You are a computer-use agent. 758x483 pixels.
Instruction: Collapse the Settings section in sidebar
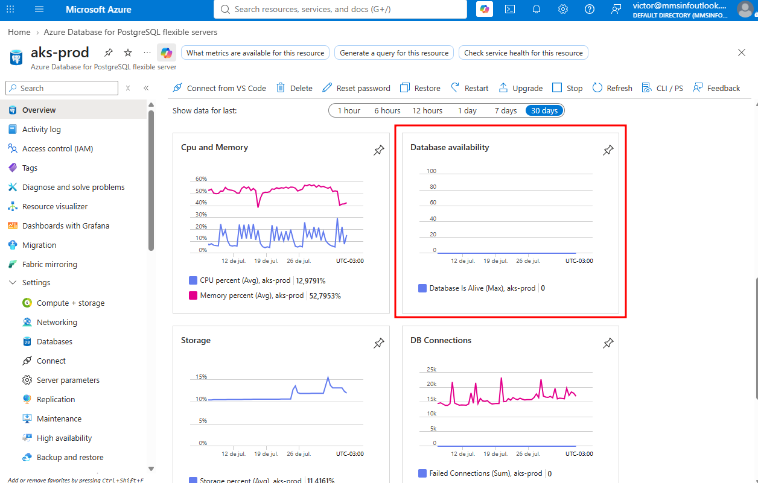(x=13, y=282)
